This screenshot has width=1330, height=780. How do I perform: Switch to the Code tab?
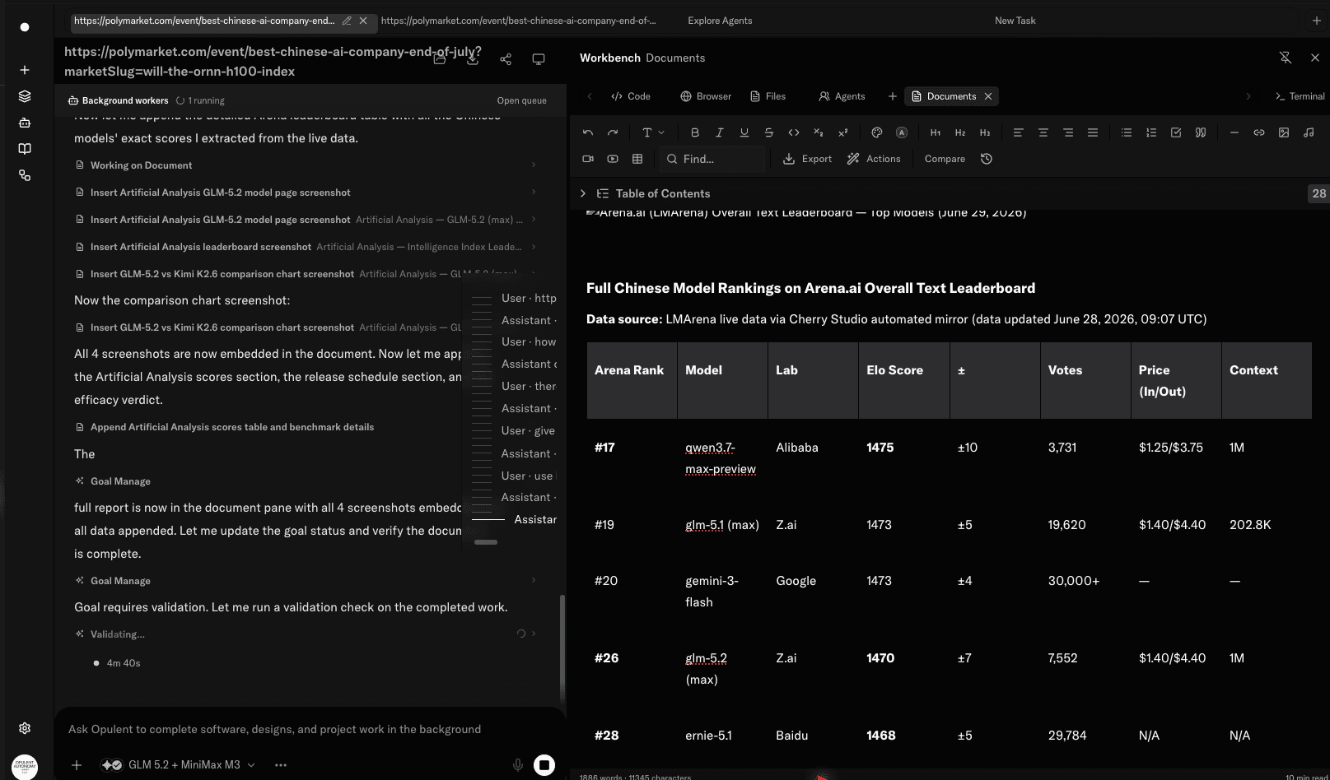click(x=631, y=96)
